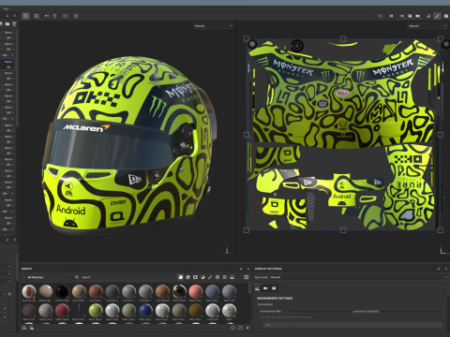Filter assets by filters half-circle icon
Screen dimensions: 450x337
202,277
